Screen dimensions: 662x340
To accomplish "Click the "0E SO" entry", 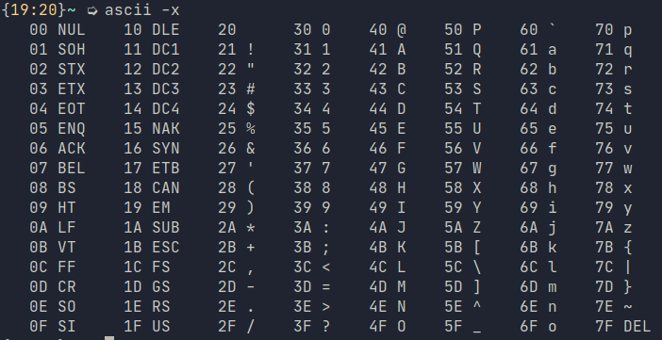I will coord(53,307).
